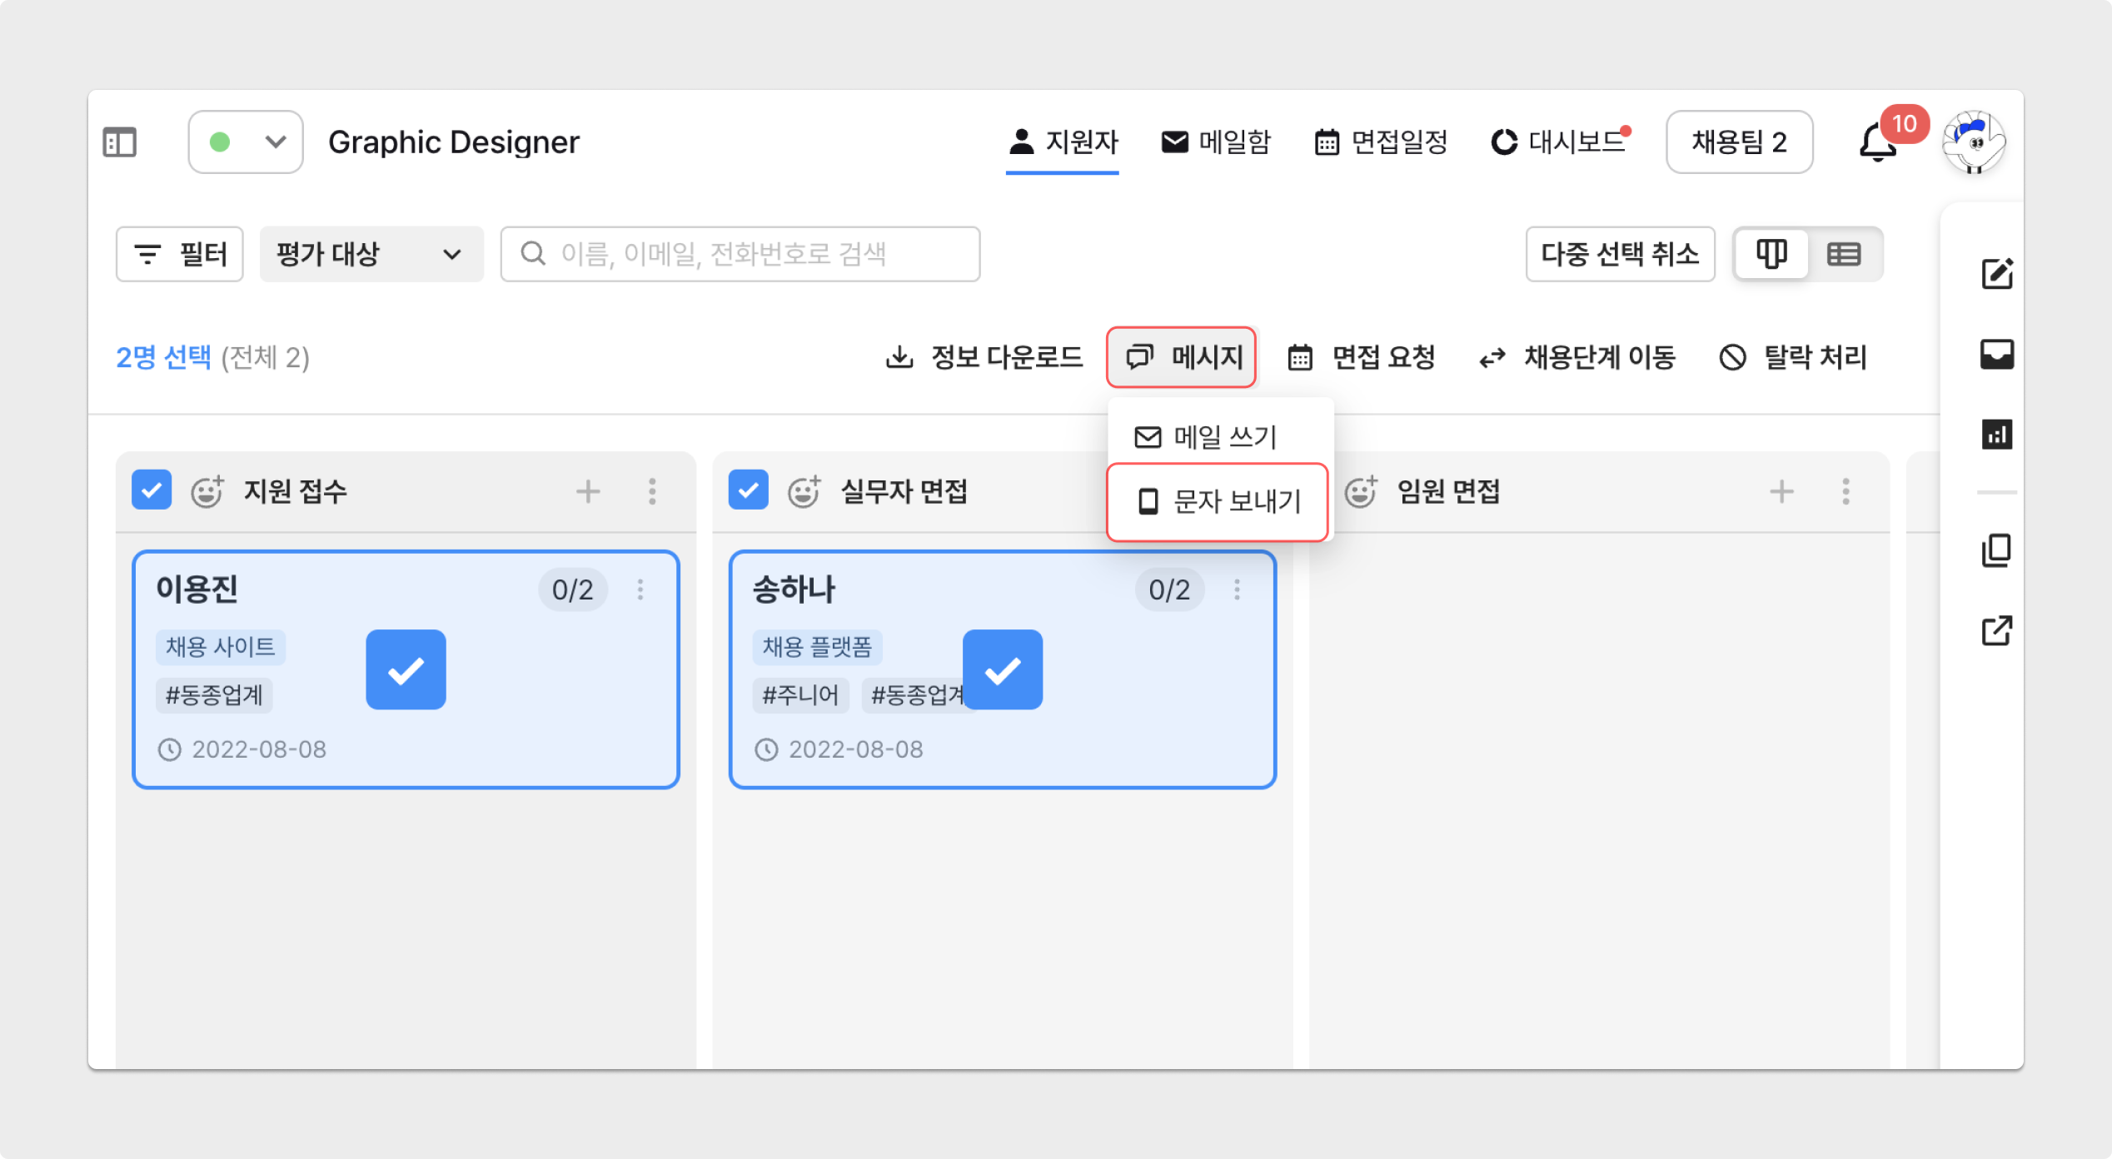Uncheck the 실무자 면접 column checkbox
This screenshot has height=1159, width=2112.
click(x=748, y=490)
